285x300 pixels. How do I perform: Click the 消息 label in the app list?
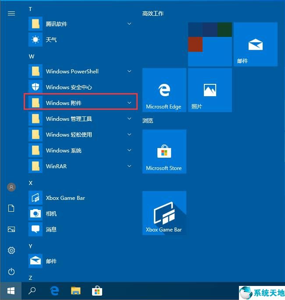[x=51, y=229]
